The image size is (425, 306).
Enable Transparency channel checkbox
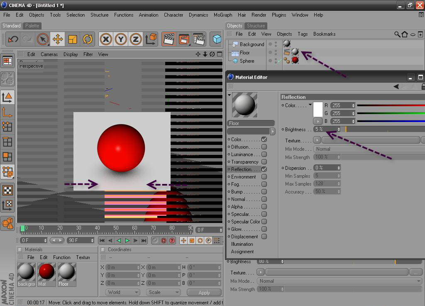[264, 162]
